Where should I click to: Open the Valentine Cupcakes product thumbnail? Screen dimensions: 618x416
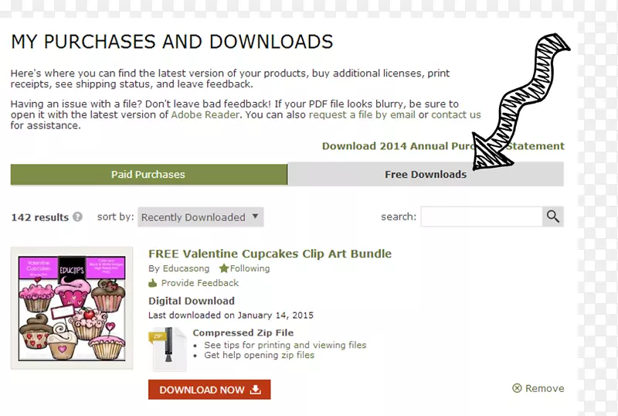tap(68, 308)
